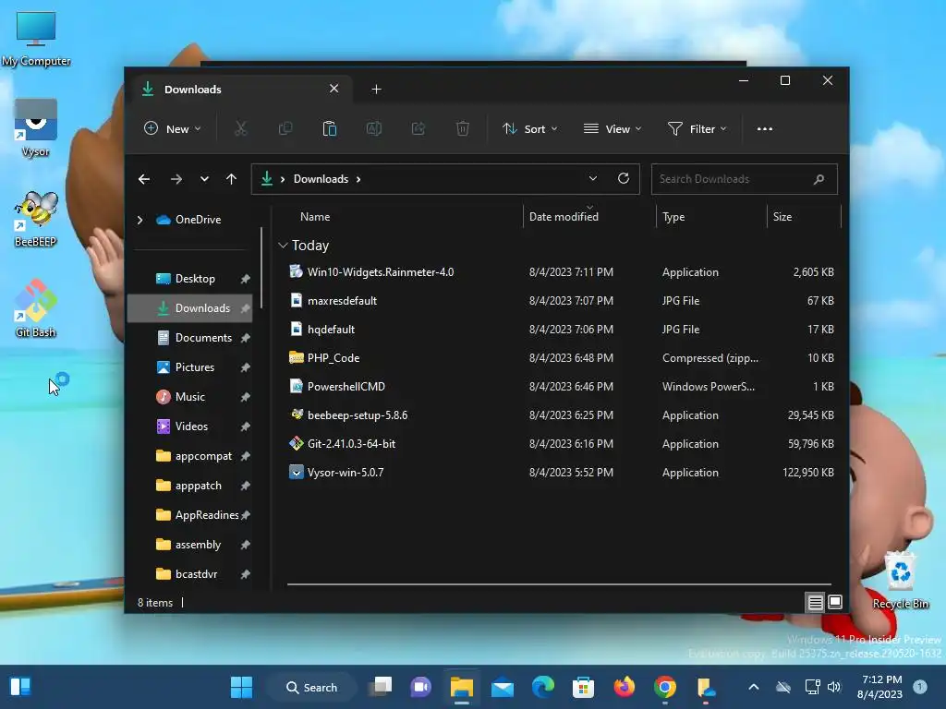
Task: Click the Delete trash can icon
Action: [x=463, y=128]
